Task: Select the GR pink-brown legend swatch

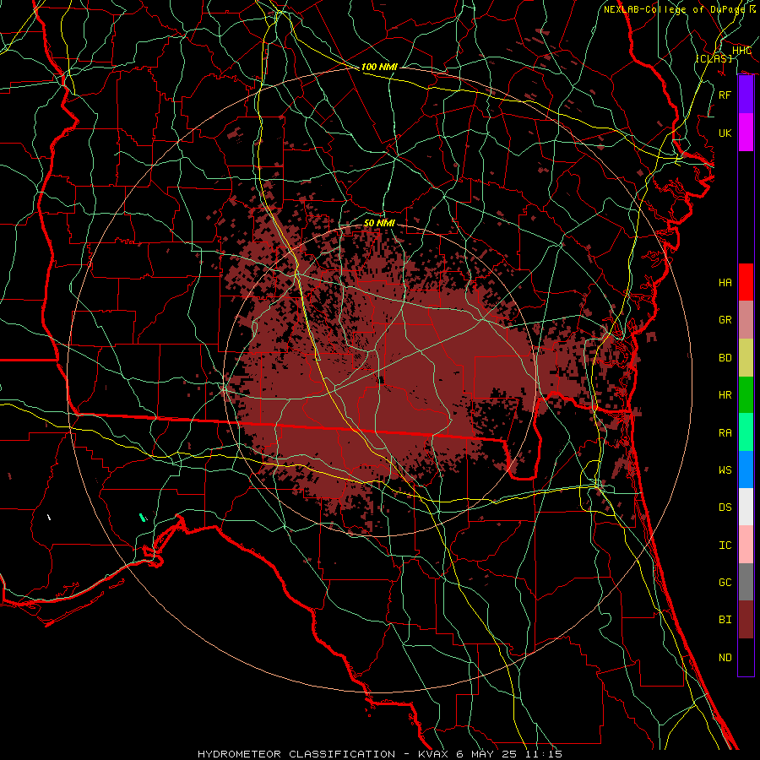Action: [x=746, y=320]
